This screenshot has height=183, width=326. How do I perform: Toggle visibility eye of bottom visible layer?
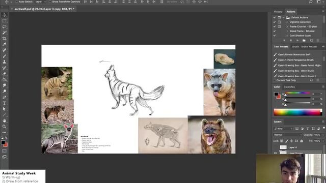point(275,153)
